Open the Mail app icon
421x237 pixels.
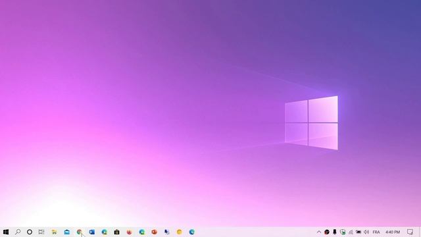tap(67, 232)
